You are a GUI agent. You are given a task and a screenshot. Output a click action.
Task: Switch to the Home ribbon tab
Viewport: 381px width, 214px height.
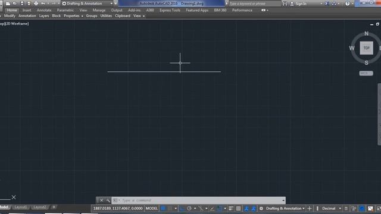point(12,11)
